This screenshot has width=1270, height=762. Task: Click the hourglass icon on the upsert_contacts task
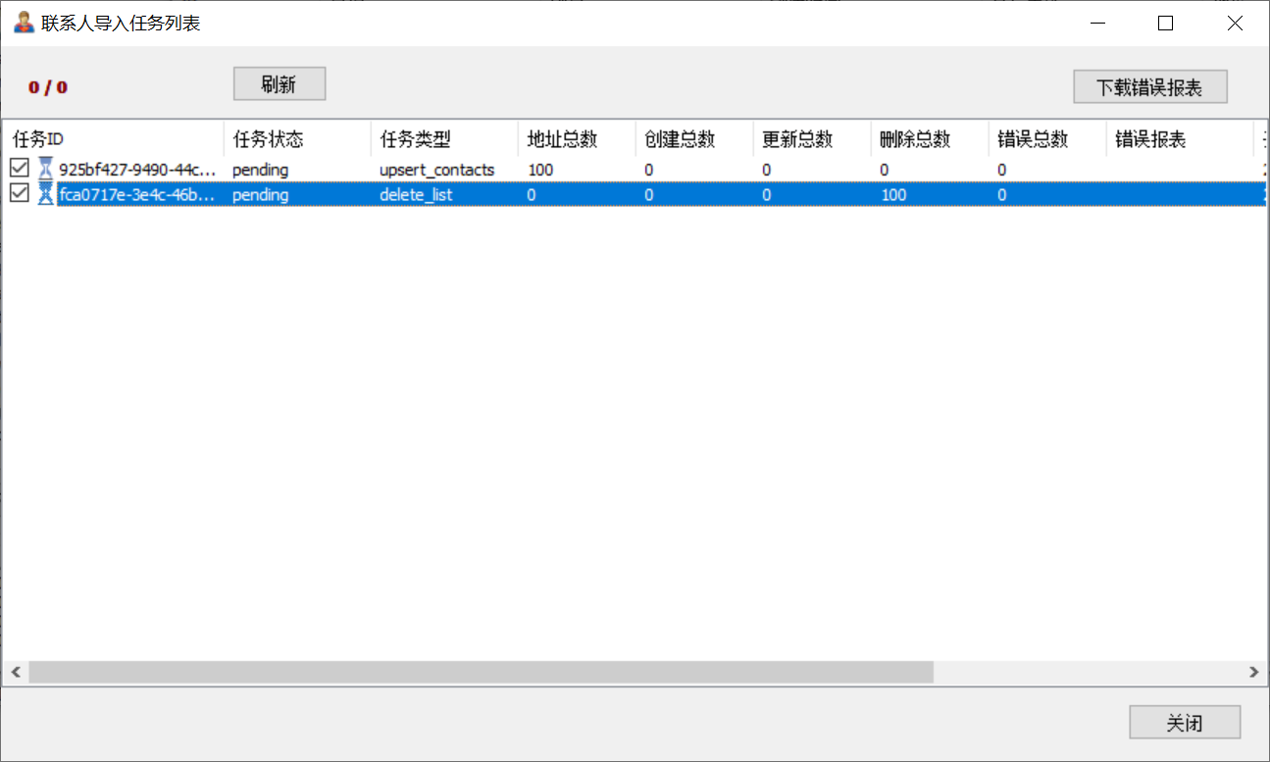46,169
